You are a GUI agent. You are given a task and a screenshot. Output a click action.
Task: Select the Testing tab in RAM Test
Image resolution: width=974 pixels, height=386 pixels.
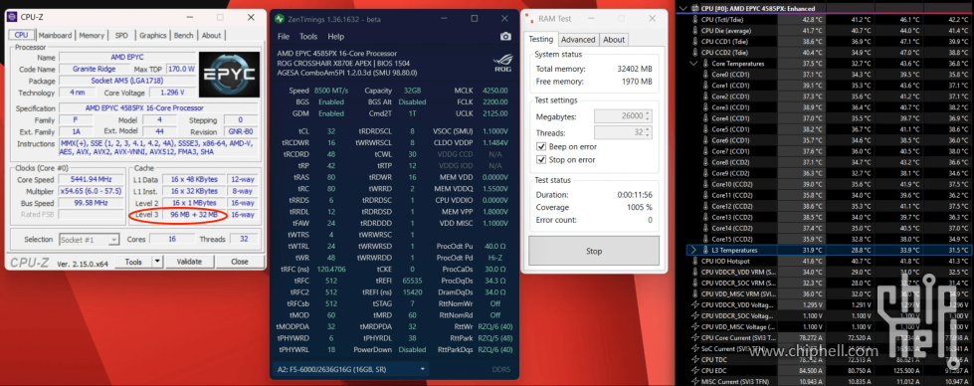tap(540, 39)
